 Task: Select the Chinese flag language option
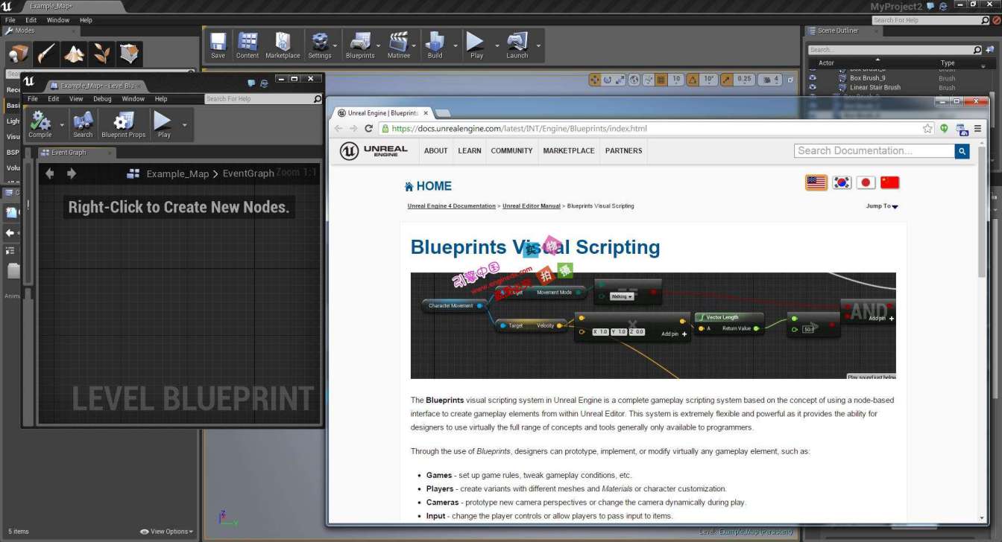(x=889, y=182)
